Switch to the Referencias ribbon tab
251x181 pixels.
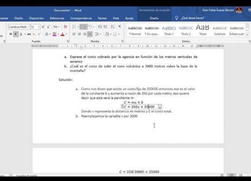click(57, 18)
